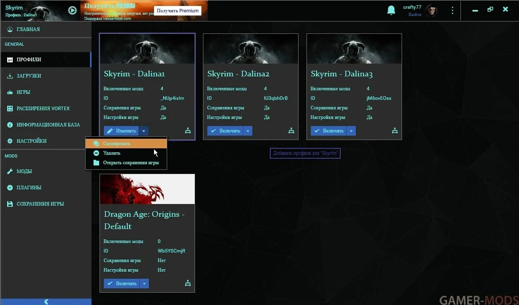
Task: Click Изменить on the Dalina1 profile
Action: [x=121, y=131]
